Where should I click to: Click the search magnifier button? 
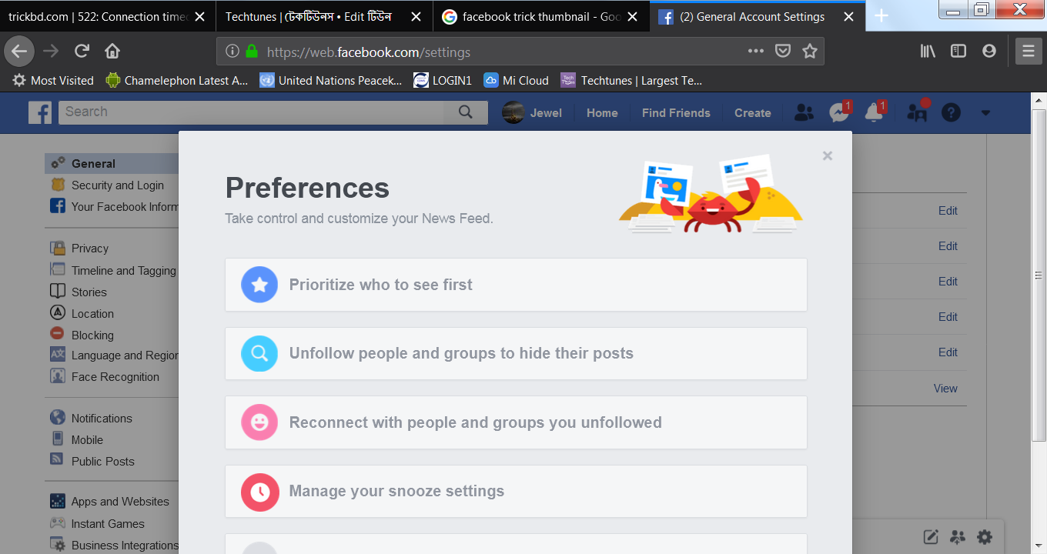(x=465, y=112)
